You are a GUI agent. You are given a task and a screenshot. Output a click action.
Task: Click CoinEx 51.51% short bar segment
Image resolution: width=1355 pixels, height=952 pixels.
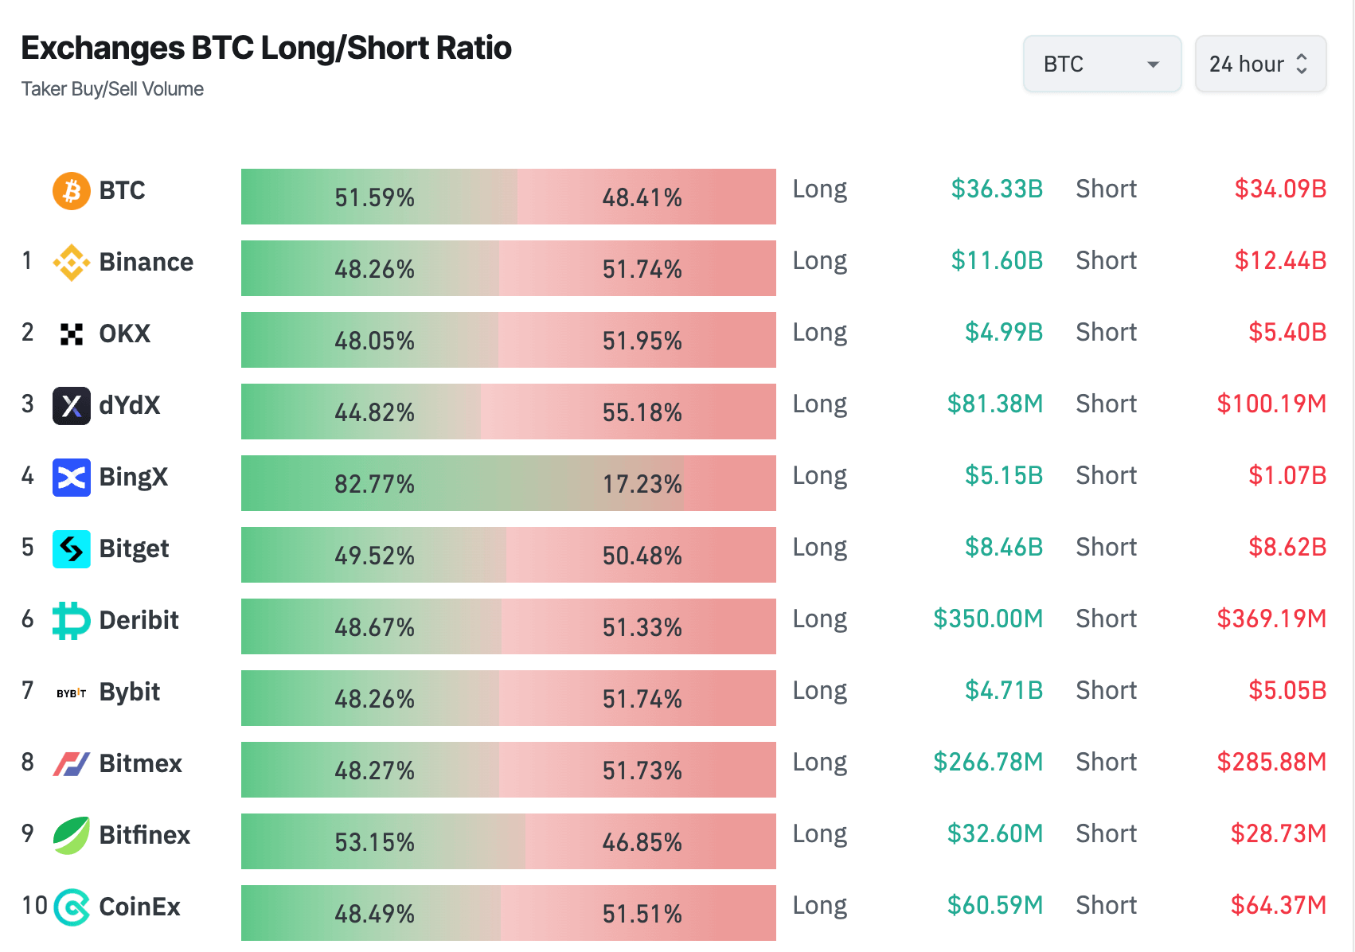[638, 913]
